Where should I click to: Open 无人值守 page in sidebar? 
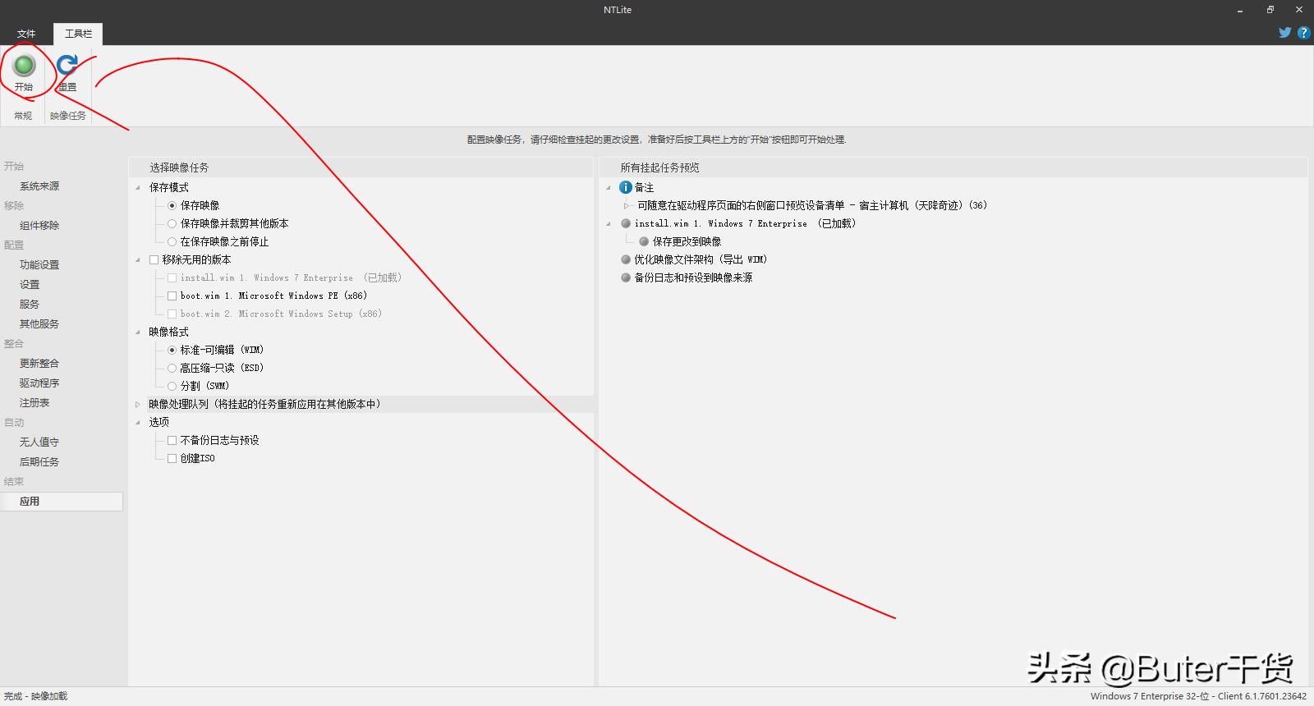(39, 442)
